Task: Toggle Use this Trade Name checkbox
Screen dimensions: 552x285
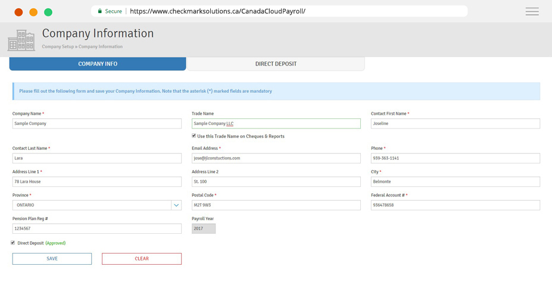Action: pyautogui.click(x=194, y=136)
